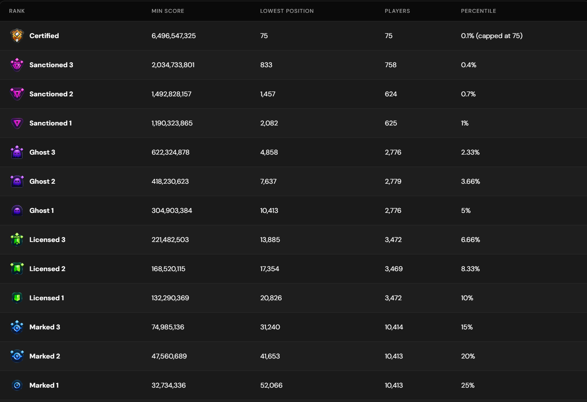Click the Ghost 2 rank badge icon
The image size is (587, 402).
17,181
